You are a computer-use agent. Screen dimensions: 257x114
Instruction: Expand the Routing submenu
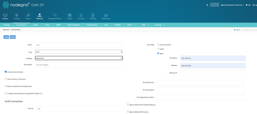coord(160,25)
